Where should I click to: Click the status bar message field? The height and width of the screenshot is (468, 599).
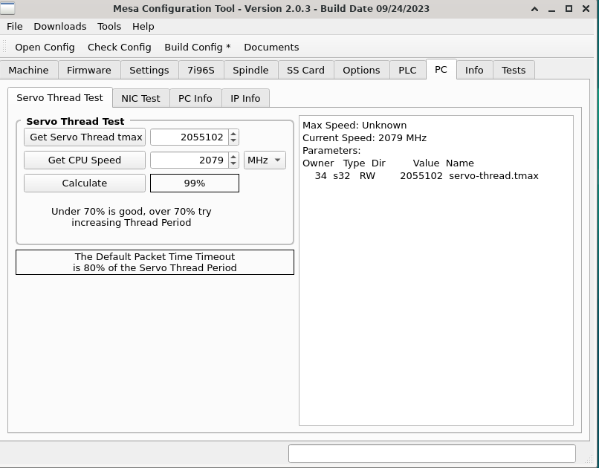click(x=432, y=453)
